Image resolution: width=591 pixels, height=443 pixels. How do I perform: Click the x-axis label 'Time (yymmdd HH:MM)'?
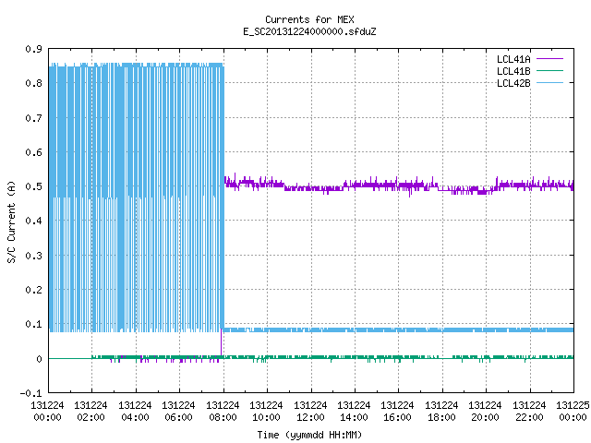(309, 435)
